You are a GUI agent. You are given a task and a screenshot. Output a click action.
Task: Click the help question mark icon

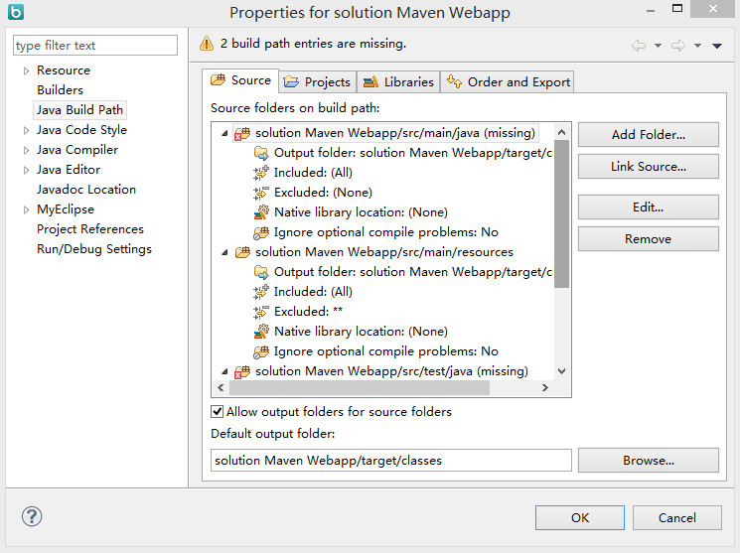click(x=32, y=516)
